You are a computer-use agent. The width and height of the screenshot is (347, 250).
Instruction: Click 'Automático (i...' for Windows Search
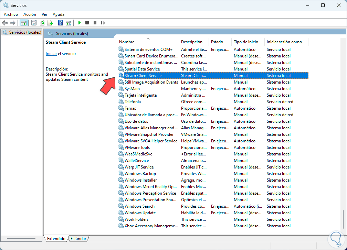point(248,206)
